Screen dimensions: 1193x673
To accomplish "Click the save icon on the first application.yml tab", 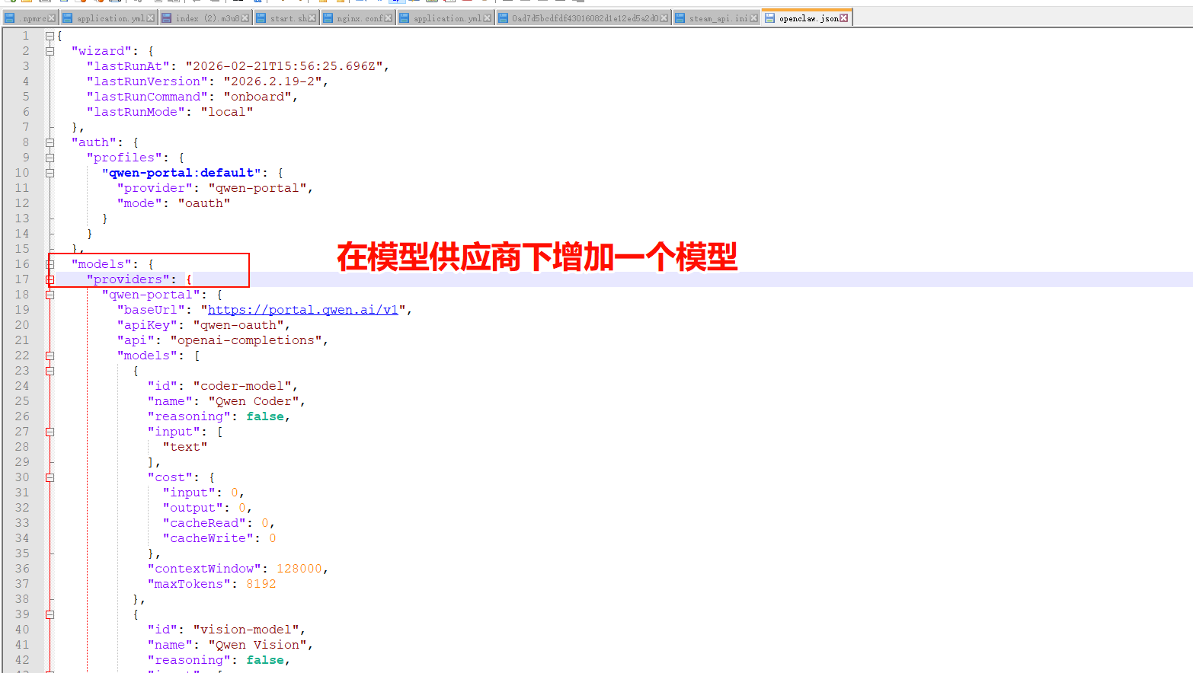I will coord(68,16).
